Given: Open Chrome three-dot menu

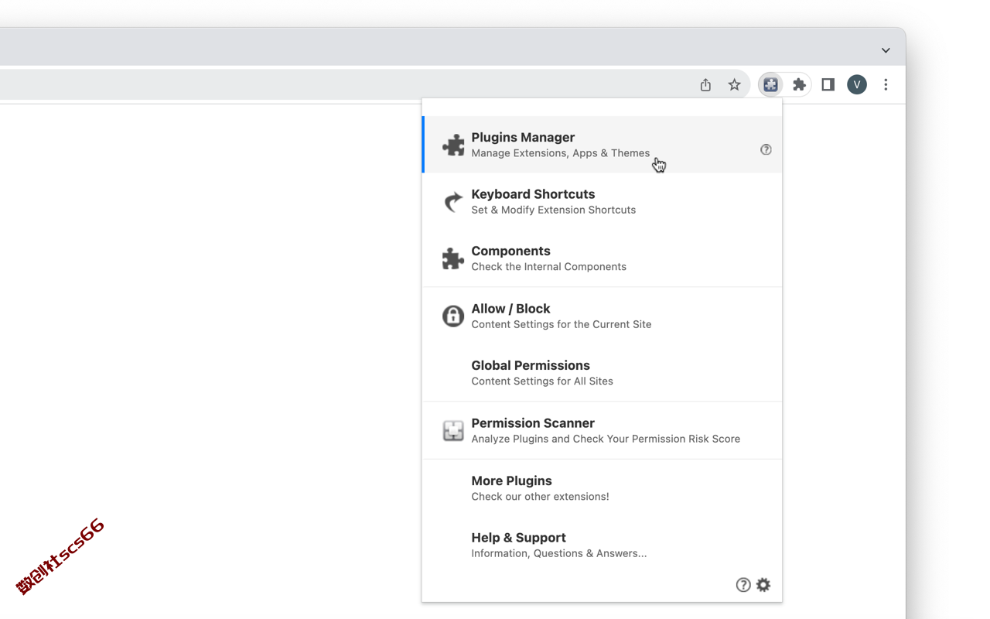Looking at the screenshot, I should (x=886, y=84).
